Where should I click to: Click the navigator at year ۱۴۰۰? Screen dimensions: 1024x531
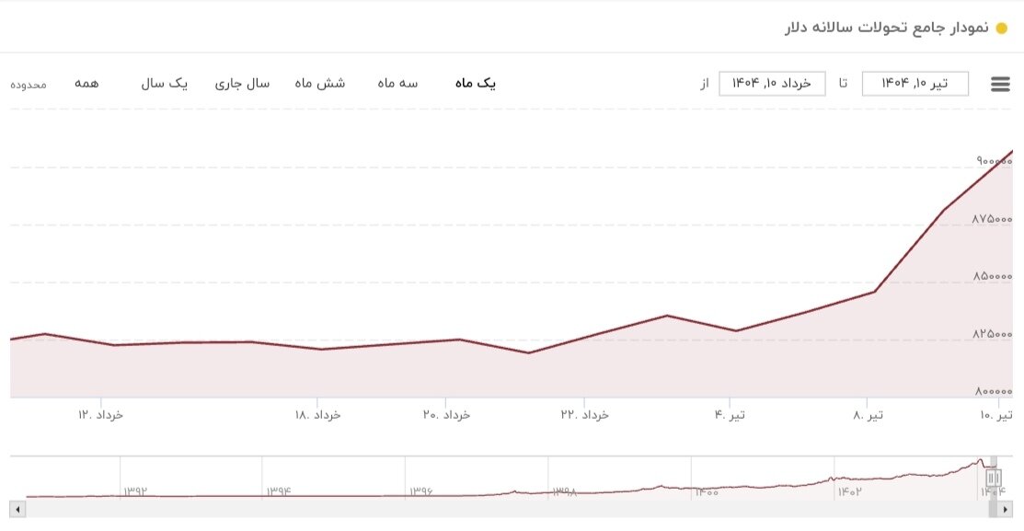[x=706, y=492]
